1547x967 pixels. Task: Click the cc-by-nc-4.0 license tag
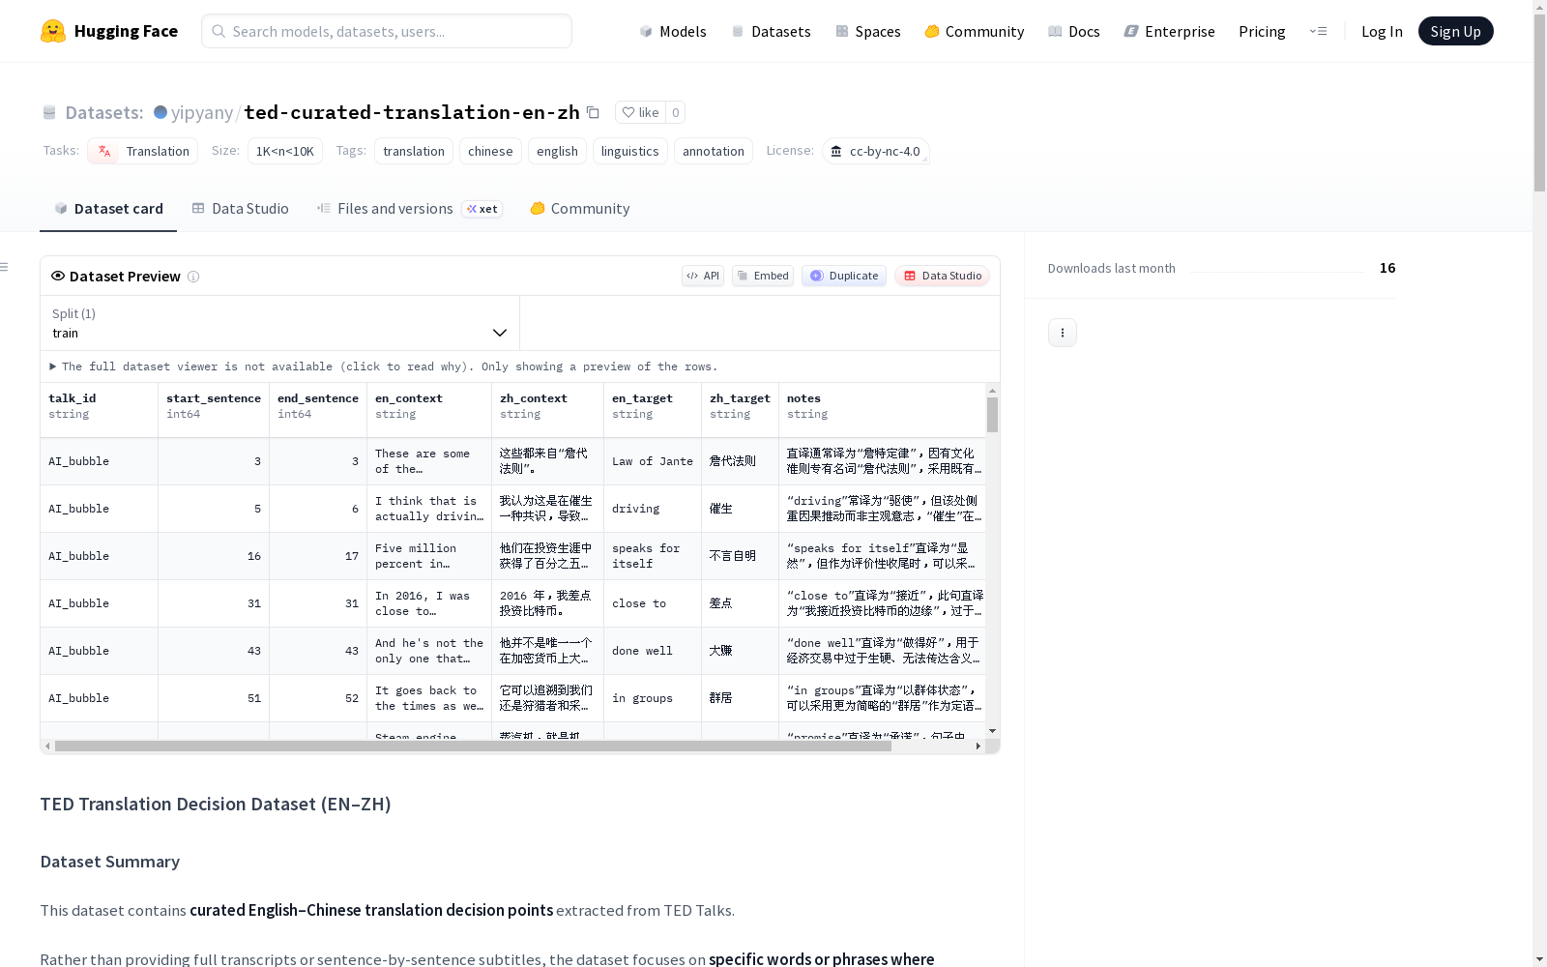click(876, 151)
